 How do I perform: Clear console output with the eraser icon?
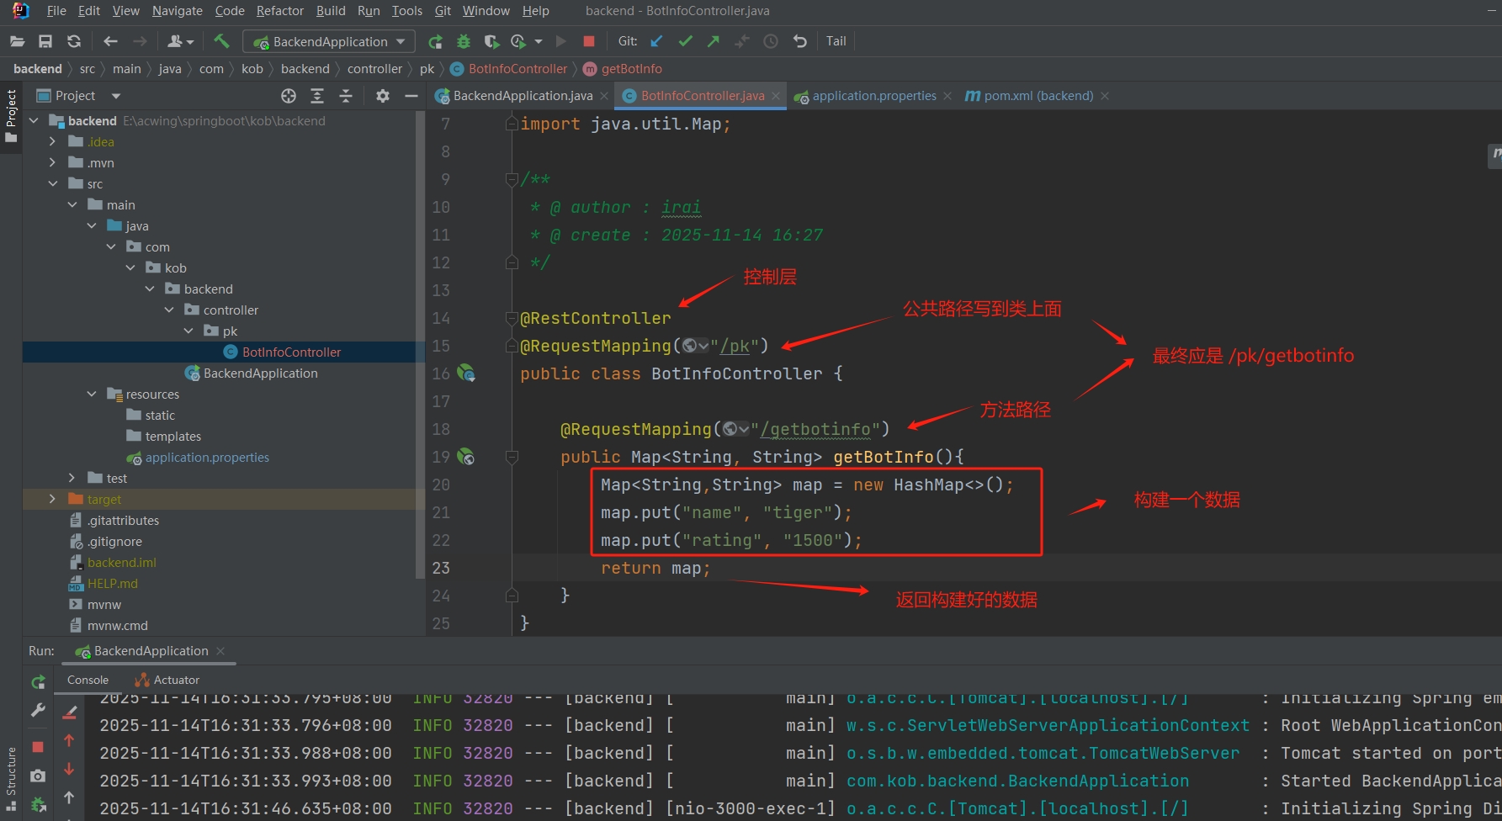70,712
